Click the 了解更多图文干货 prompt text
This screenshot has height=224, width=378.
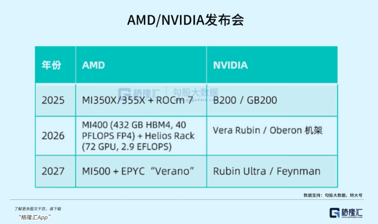point(38,208)
